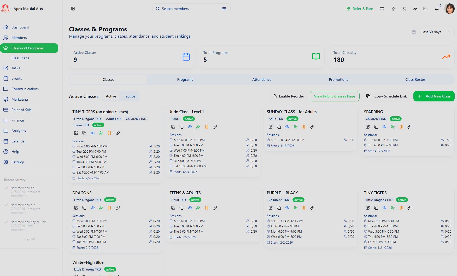Click View Public Classes Page button
This screenshot has height=276, width=457.
tap(335, 96)
